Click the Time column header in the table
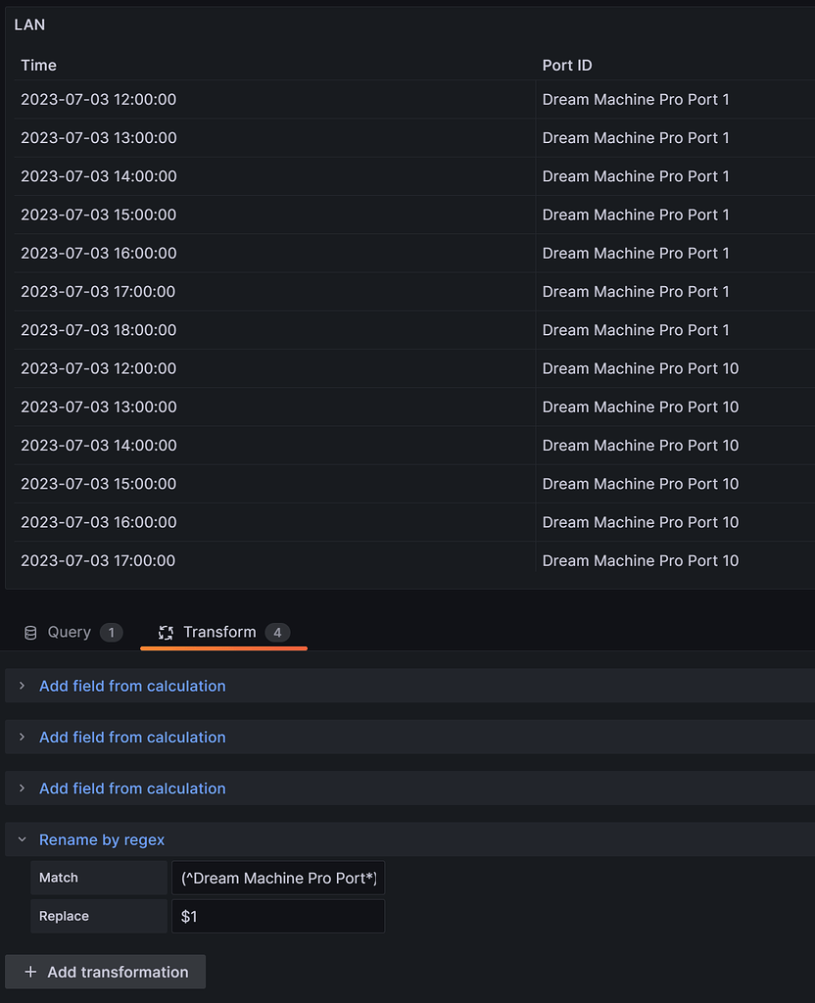This screenshot has height=1003, width=815. (38, 65)
